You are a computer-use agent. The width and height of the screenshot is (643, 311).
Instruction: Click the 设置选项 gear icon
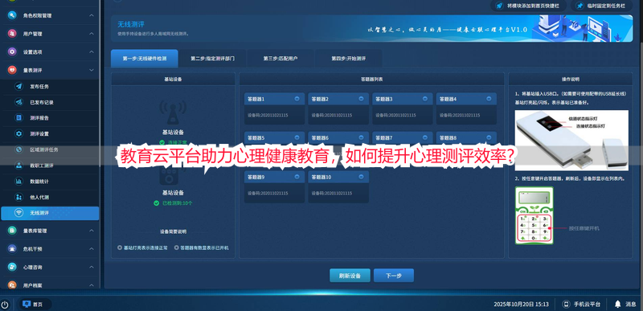click(x=12, y=52)
